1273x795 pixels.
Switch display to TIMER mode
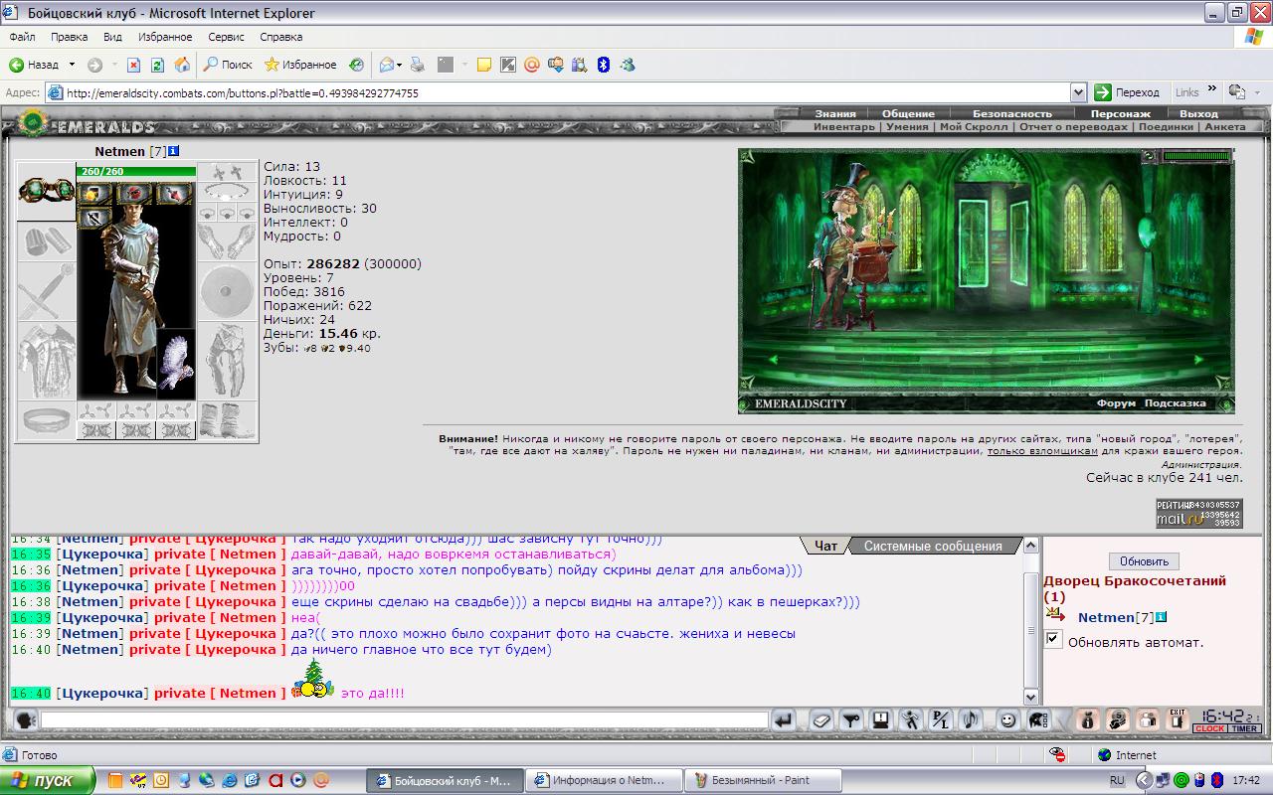(x=1244, y=728)
